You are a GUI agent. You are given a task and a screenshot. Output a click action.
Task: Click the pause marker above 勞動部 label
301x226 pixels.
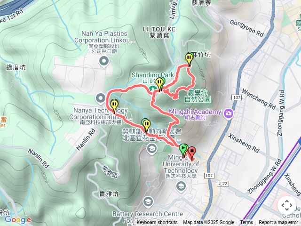coord(146,126)
